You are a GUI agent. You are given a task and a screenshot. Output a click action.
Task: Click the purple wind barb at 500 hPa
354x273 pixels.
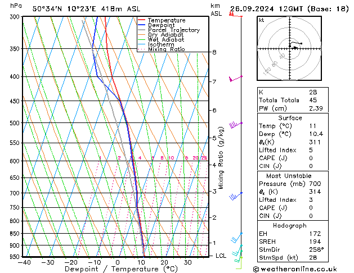pyautogui.click(x=236, y=125)
